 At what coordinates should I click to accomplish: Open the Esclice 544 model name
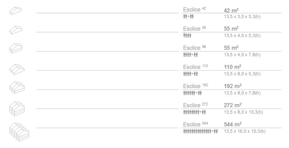(195, 124)
